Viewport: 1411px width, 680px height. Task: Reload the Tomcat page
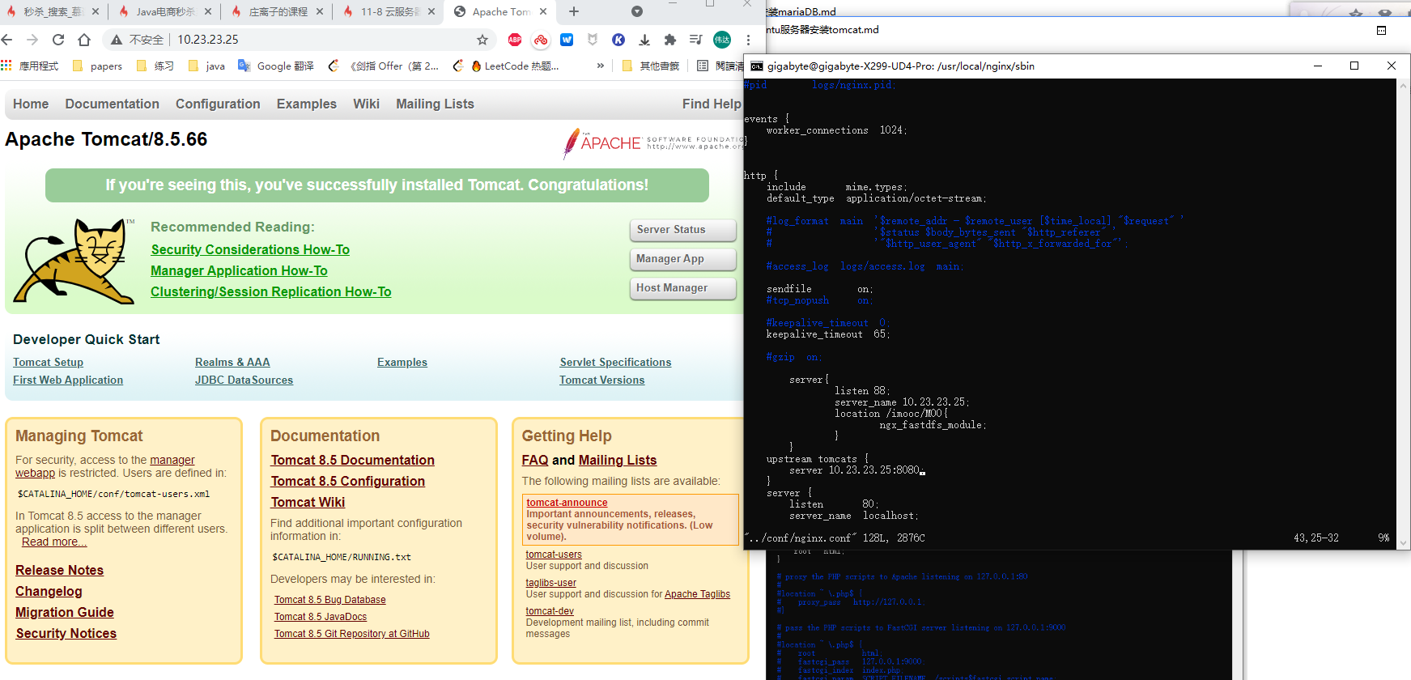pos(58,40)
